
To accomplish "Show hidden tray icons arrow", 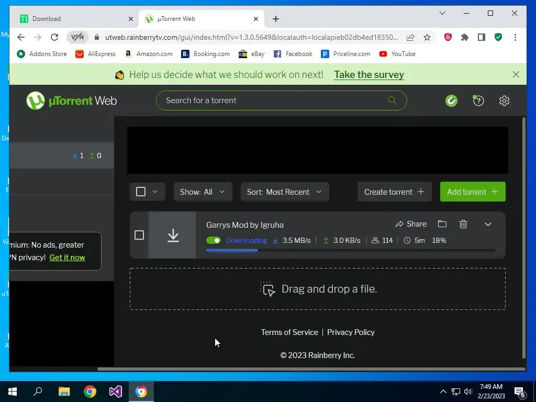I will (x=443, y=392).
